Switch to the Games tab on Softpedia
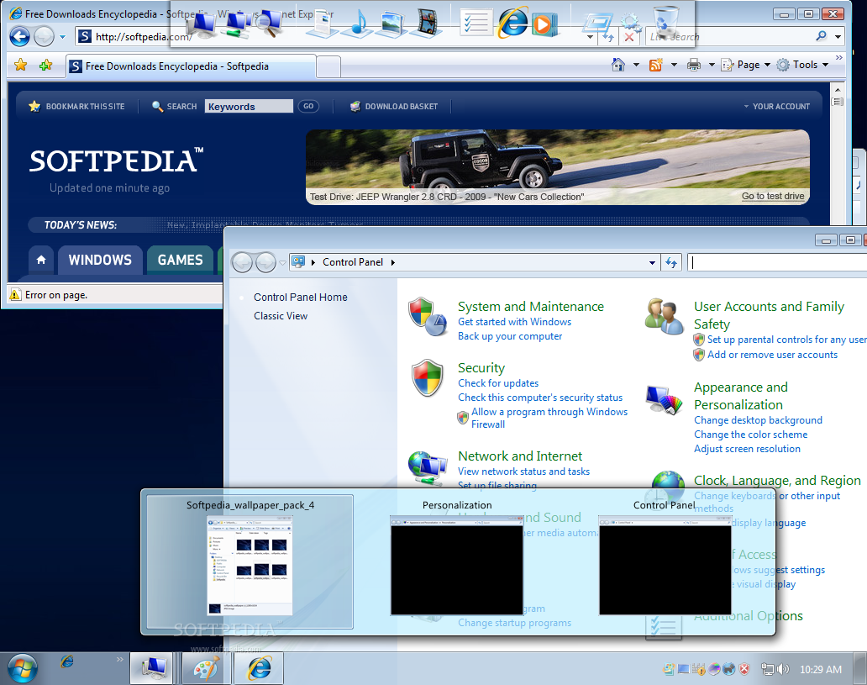 click(x=181, y=260)
